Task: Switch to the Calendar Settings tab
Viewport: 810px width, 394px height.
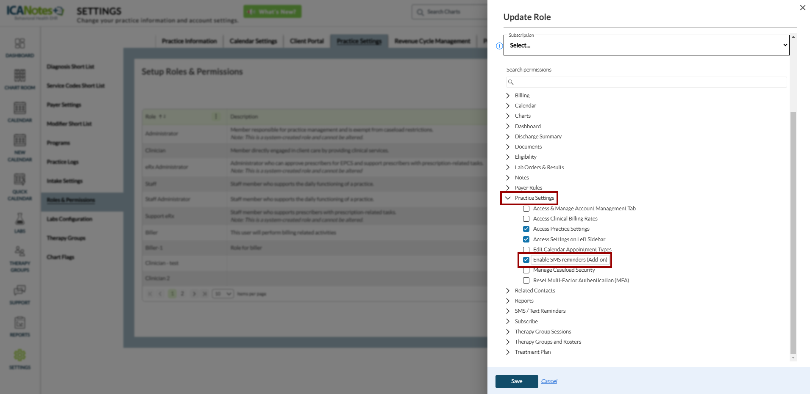Action: 253,41
